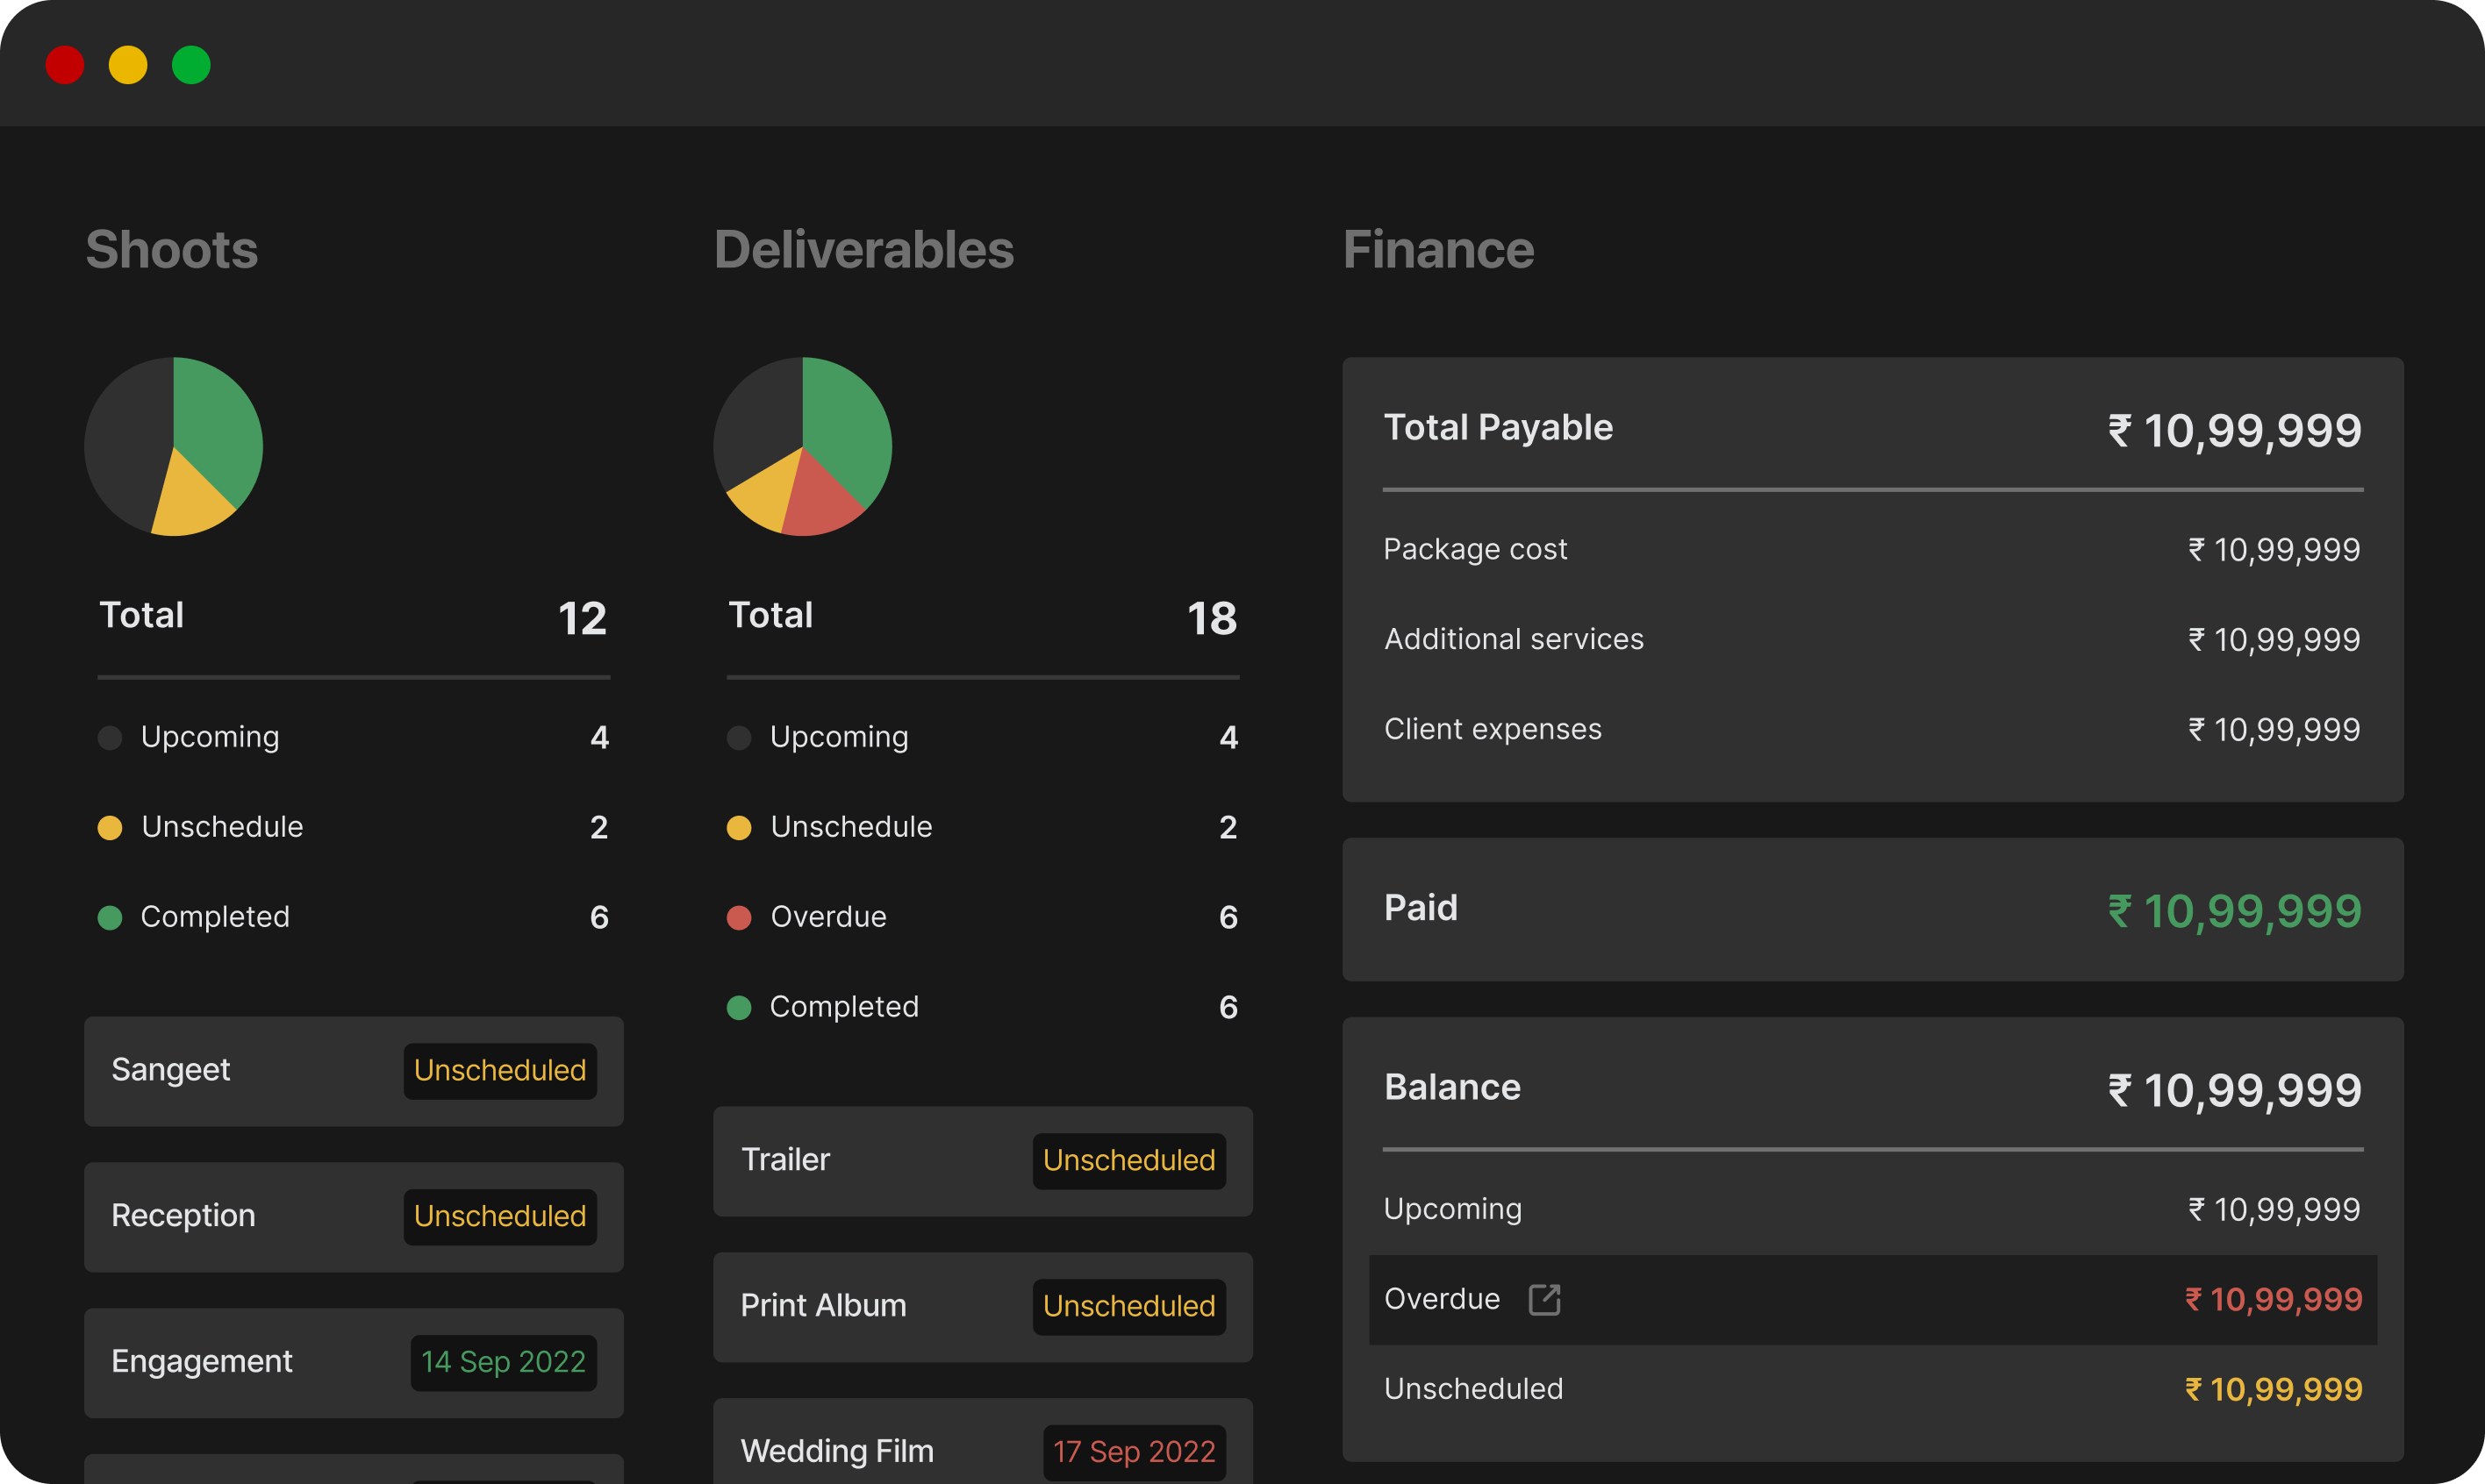Click the Balance heading
Viewport: 2485px width, 1484px height.
[x=1452, y=1087]
